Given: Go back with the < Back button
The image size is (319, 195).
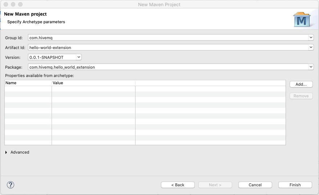Looking at the screenshot, I should (178, 185).
